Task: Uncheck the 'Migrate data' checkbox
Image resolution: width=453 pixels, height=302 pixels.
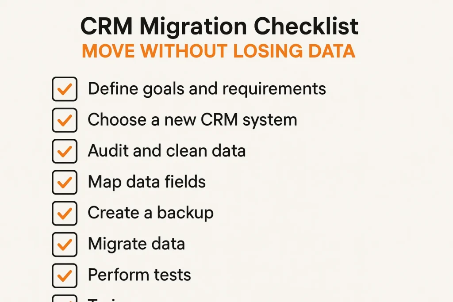Action: pyautogui.click(x=65, y=244)
